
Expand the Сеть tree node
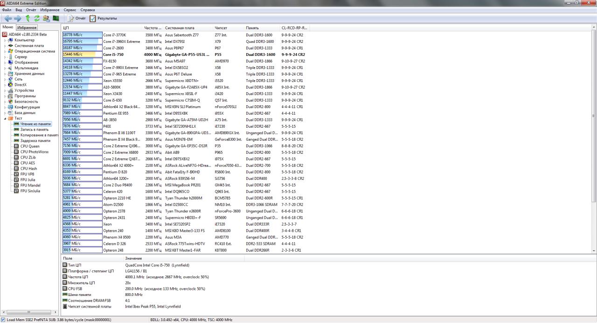tap(6, 79)
